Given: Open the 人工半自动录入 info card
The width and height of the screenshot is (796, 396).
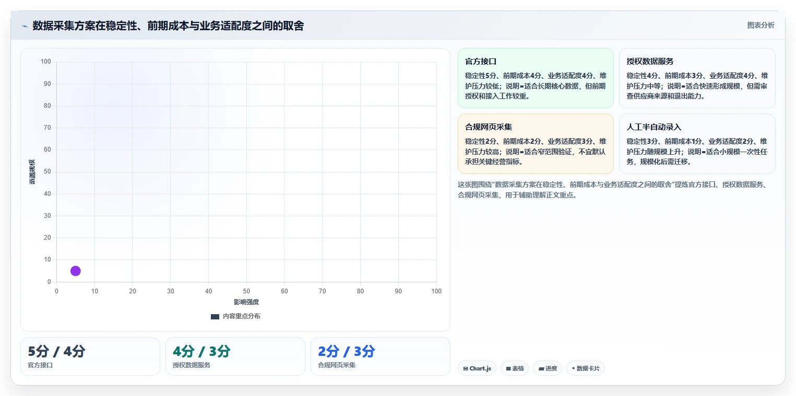Looking at the screenshot, I should tap(697, 144).
